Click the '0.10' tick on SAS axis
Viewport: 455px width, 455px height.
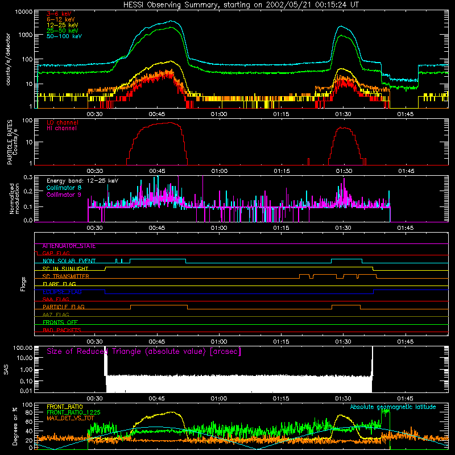pyautogui.click(x=26, y=381)
